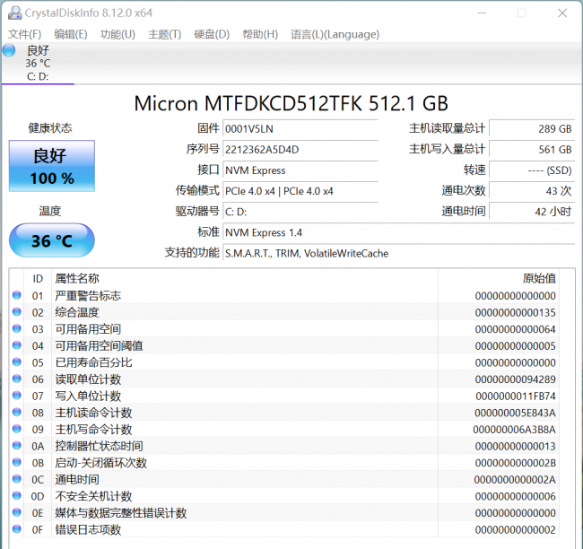This screenshot has height=549, width=583.
Task: Select the 综合温度 attribute row
Action: pyautogui.click(x=284, y=312)
